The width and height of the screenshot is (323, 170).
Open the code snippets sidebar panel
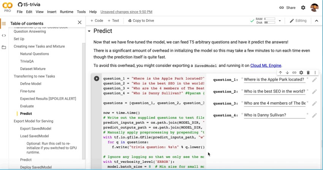4,35
